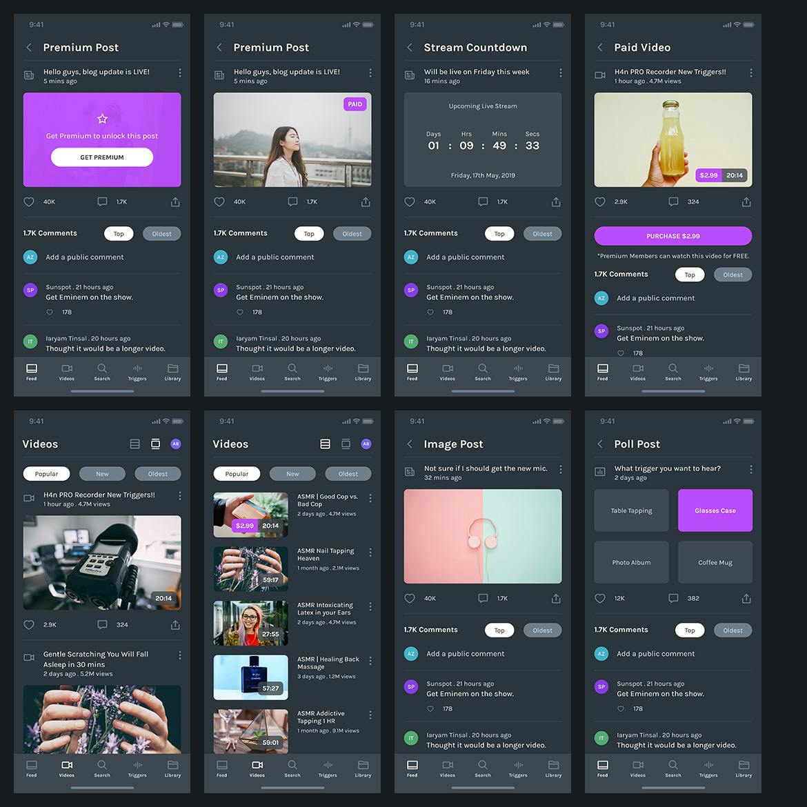
Task: Switch to card view on Videos list screen
Action: click(x=346, y=444)
